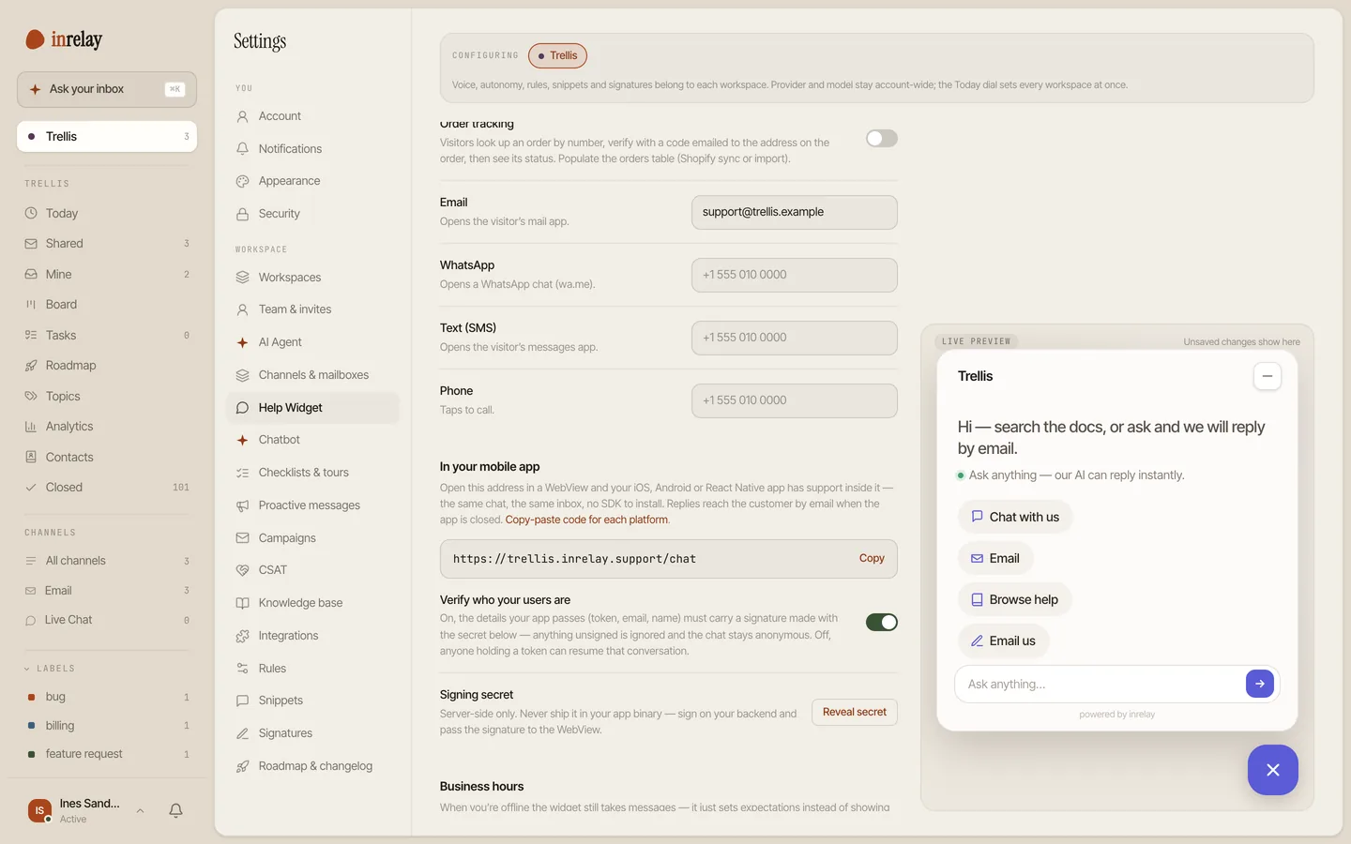This screenshot has height=844, width=1351.
Task: Open Roadmap & changelog settings
Action: tap(312, 766)
